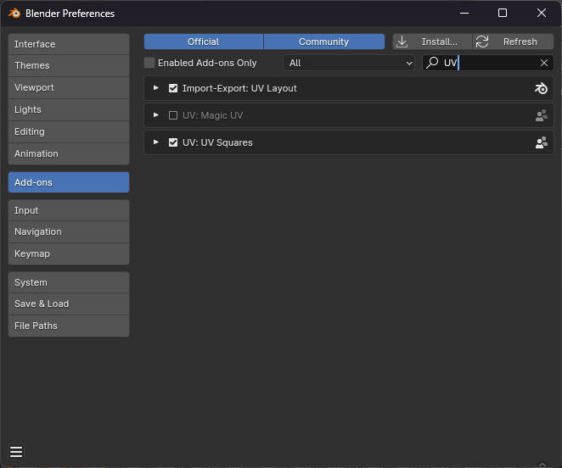Switch to the Navigation section

69,231
